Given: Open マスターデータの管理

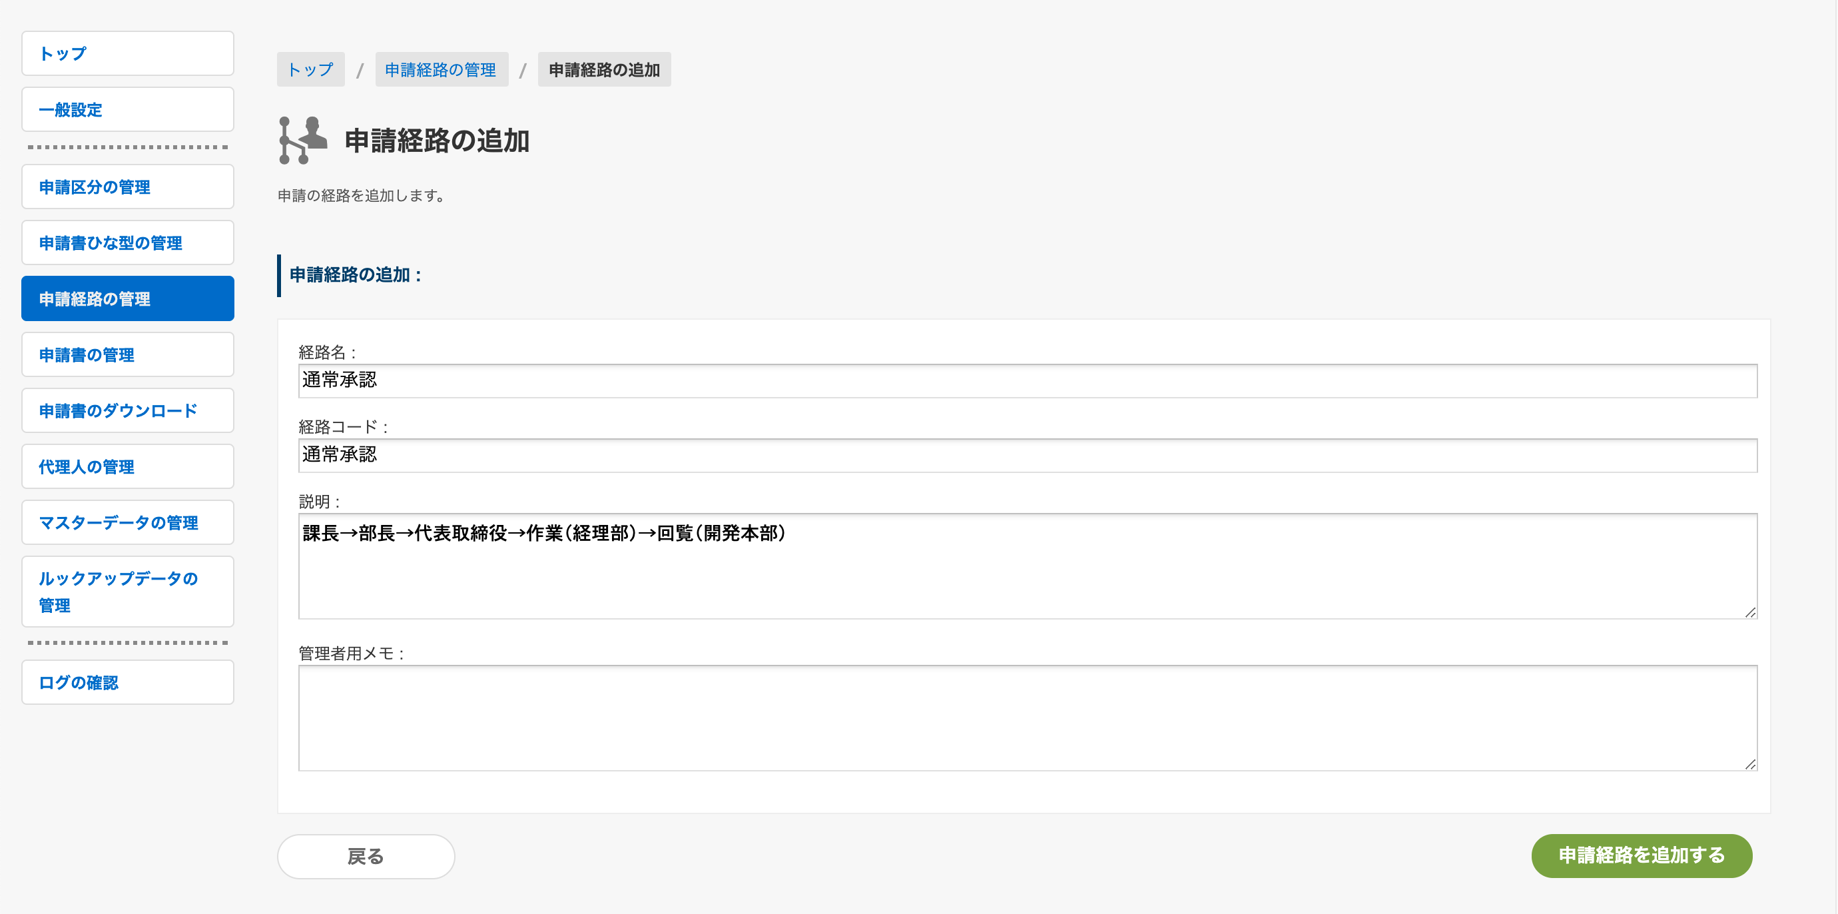Looking at the screenshot, I should point(128,523).
